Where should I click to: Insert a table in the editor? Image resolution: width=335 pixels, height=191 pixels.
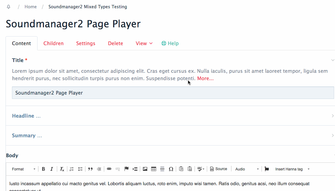[x=154, y=169]
